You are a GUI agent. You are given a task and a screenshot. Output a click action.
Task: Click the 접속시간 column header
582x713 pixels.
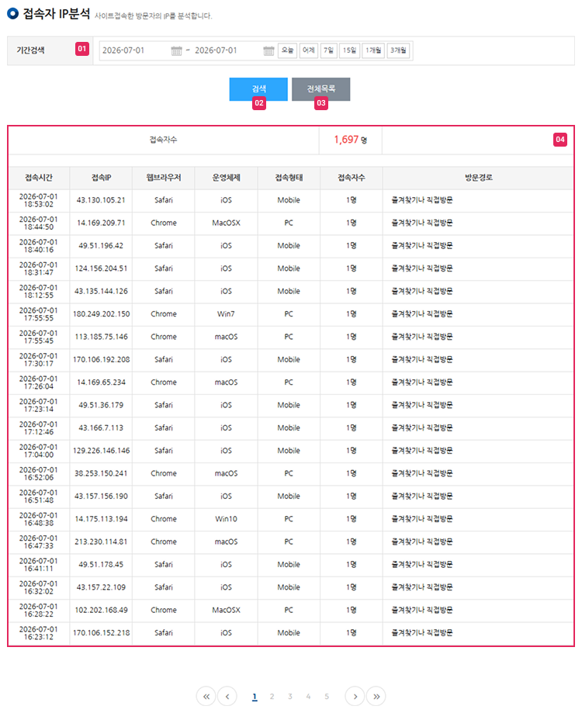tap(39, 178)
